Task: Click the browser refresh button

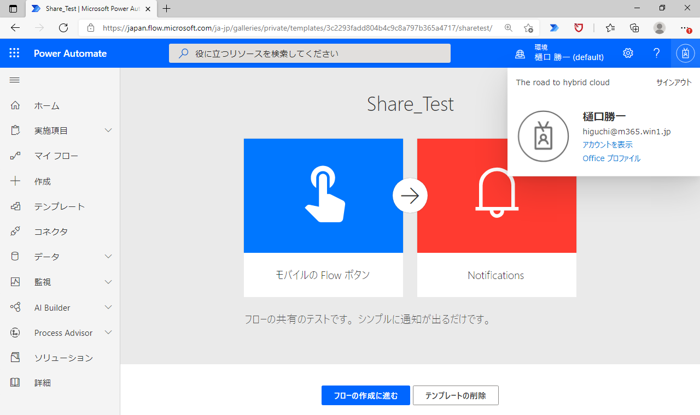Action: 63,28
